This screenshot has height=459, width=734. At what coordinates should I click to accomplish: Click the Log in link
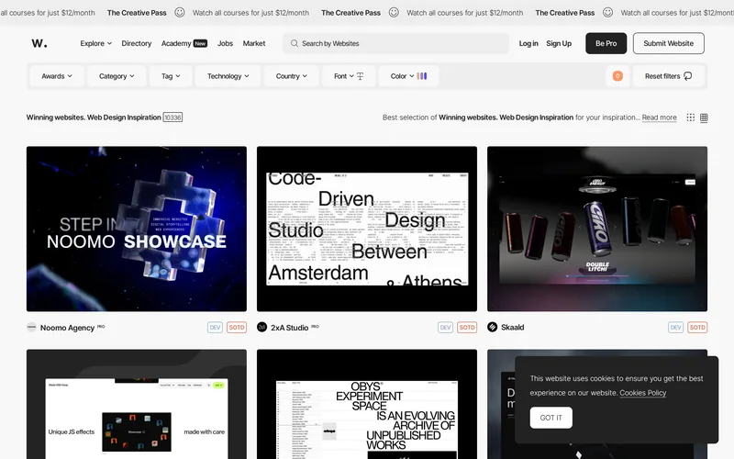click(528, 43)
